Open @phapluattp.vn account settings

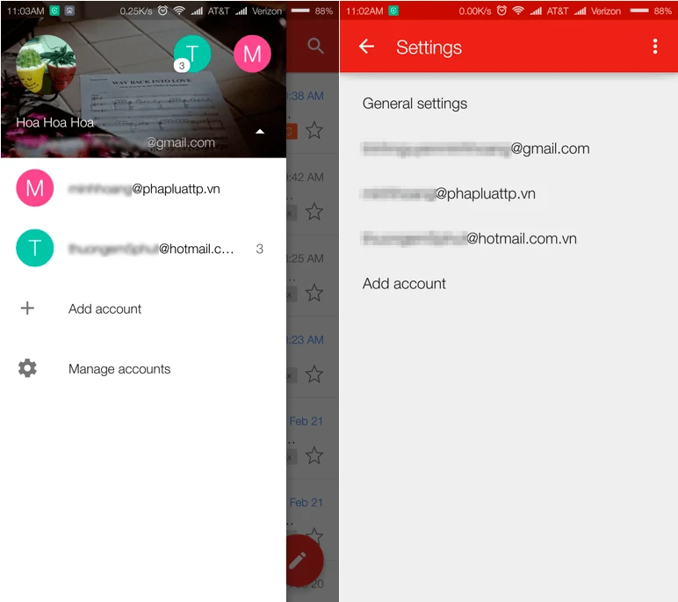click(508, 193)
